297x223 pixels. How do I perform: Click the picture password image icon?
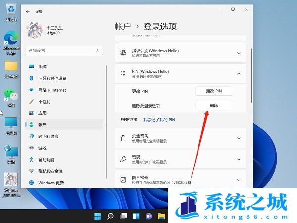coord(123,180)
